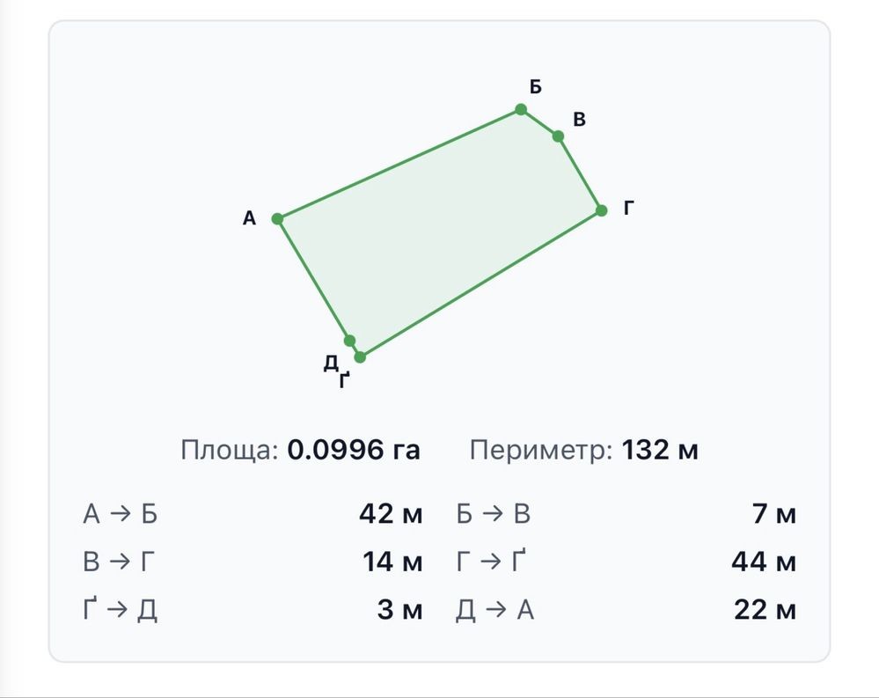Click vertex point Б at the top
This screenshot has height=698, width=879.
pos(521,109)
